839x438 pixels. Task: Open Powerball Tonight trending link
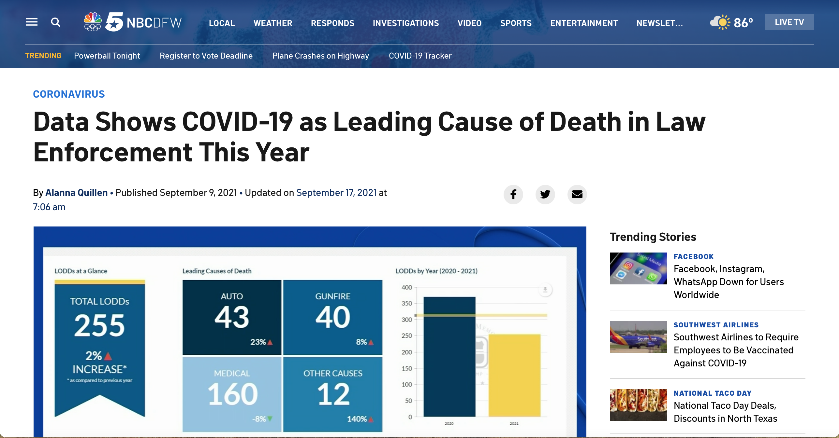(x=107, y=56)
